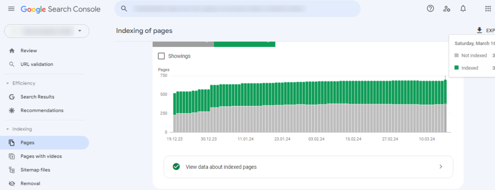The image size is (495, 190).
Task: Click the export download icon
Action: click(480, 30)
